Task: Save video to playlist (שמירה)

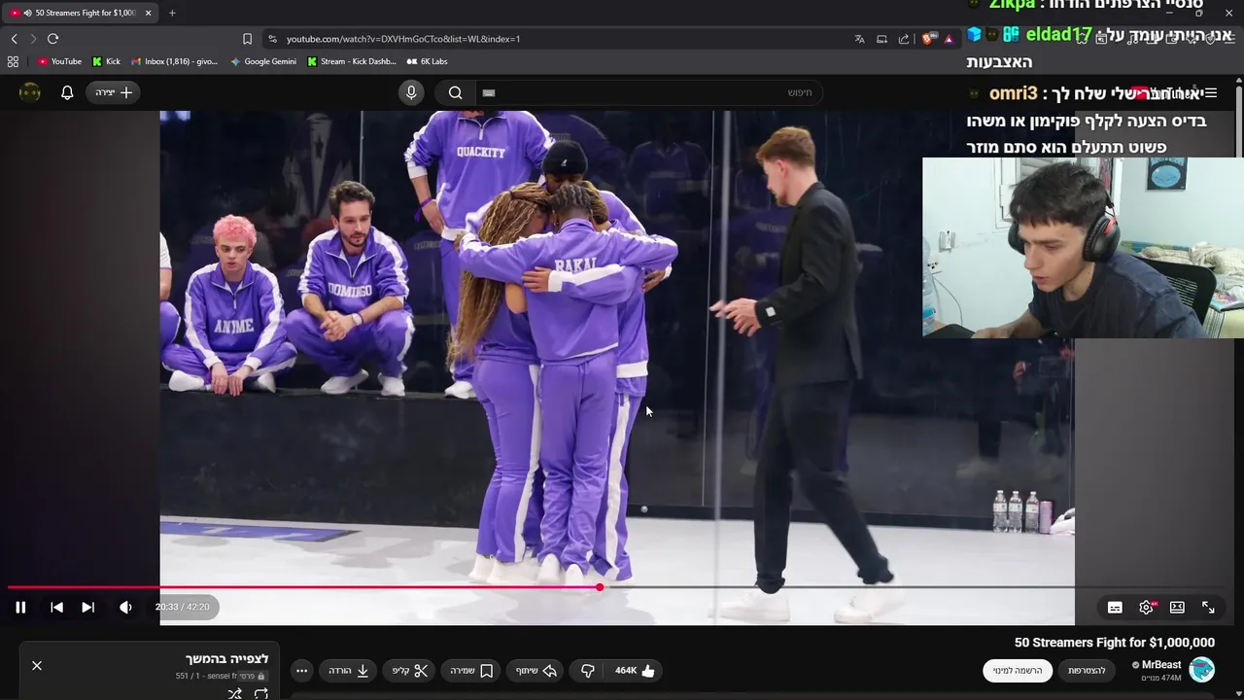Action: (x=471, y=671)
